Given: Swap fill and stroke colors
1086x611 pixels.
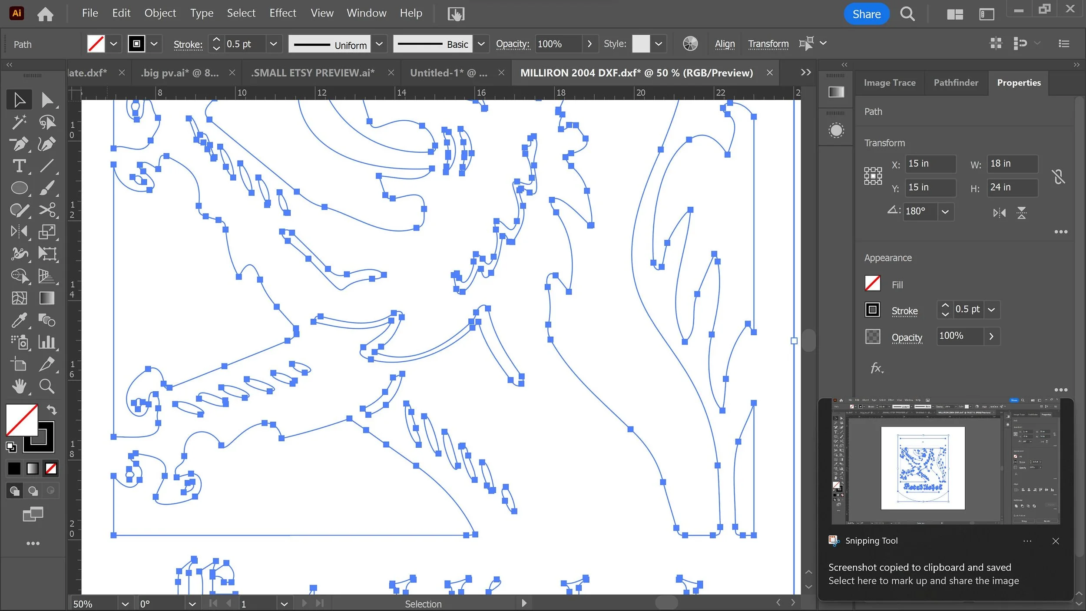Looking at the screenshot, I should (52, 410).
